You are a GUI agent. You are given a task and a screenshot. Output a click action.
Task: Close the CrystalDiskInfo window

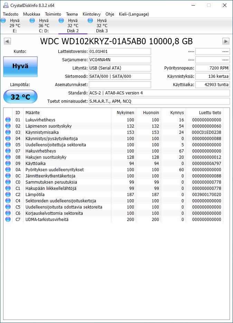(225, 5)
